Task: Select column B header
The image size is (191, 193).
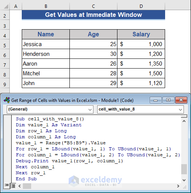Action: coord(46,6)
